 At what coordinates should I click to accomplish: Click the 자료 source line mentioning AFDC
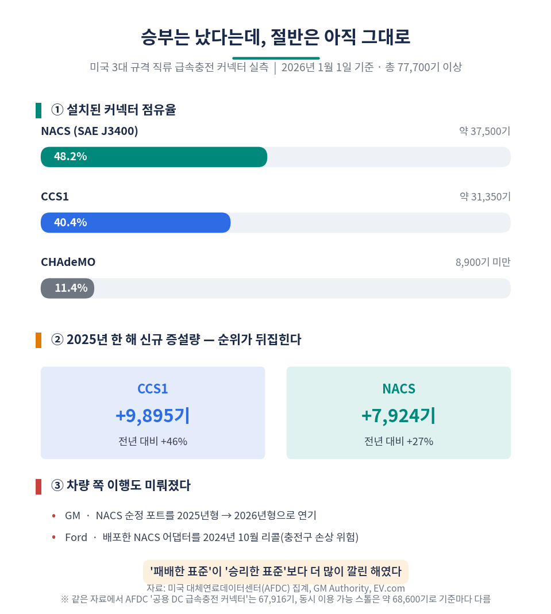276,589
